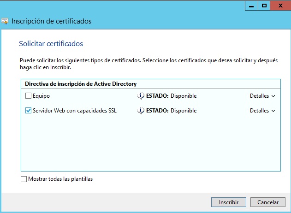Expand Detalles for the Equipo certificate
This screenshot has height=213, width=291.
pyautogui.click(x=262, y=96)
